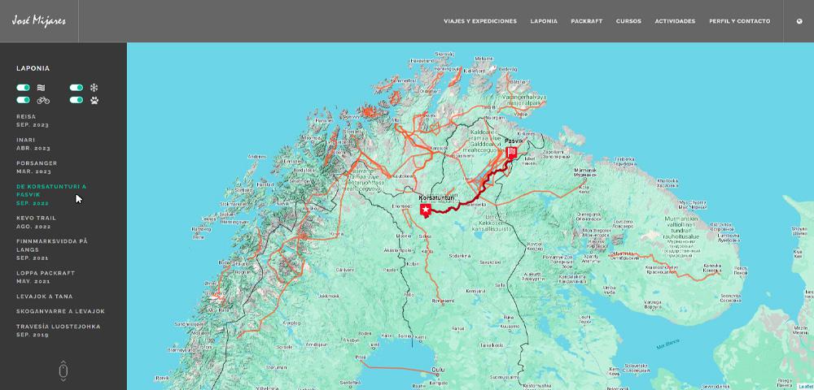Select the Inari Abr. 2023 route

(33, 144)
